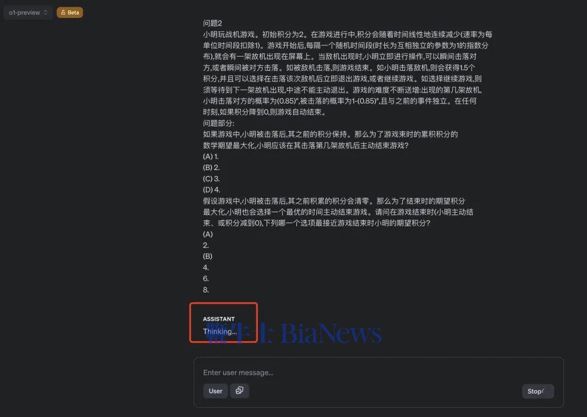Image resolution: width=587 pixels, height=417 pixels.
Task: Stop the response generation
Action: click(x=538, y=391)
